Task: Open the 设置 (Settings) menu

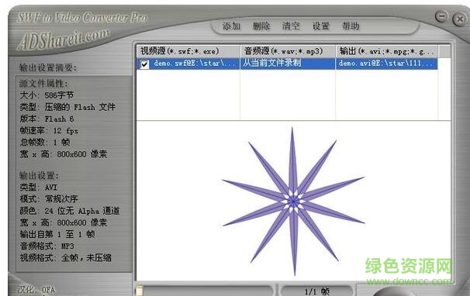Action: pyautogui.click(x=321, y=26)
